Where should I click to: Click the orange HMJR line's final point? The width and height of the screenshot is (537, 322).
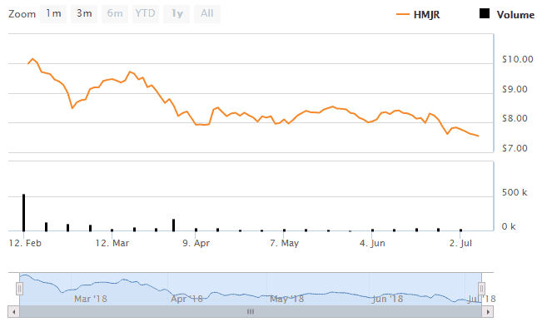pos(478,136)
